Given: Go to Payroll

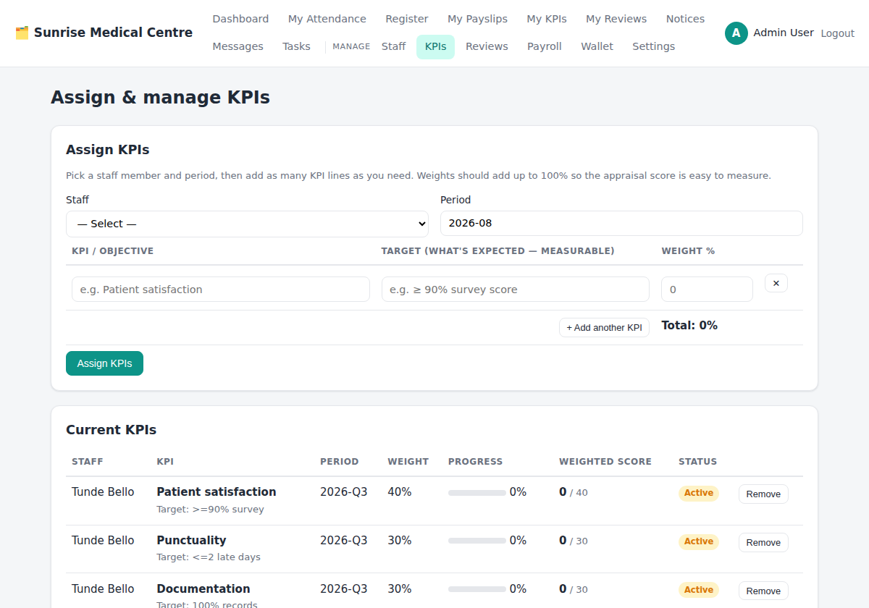Looking at the screenshot, I should [x=545, y=46].
